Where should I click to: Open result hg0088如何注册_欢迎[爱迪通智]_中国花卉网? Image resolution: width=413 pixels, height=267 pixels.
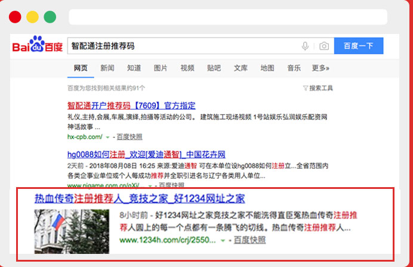146,154
